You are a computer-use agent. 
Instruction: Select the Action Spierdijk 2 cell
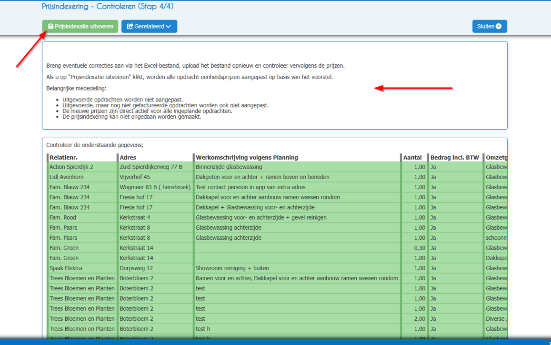click(x=82, y=167)
